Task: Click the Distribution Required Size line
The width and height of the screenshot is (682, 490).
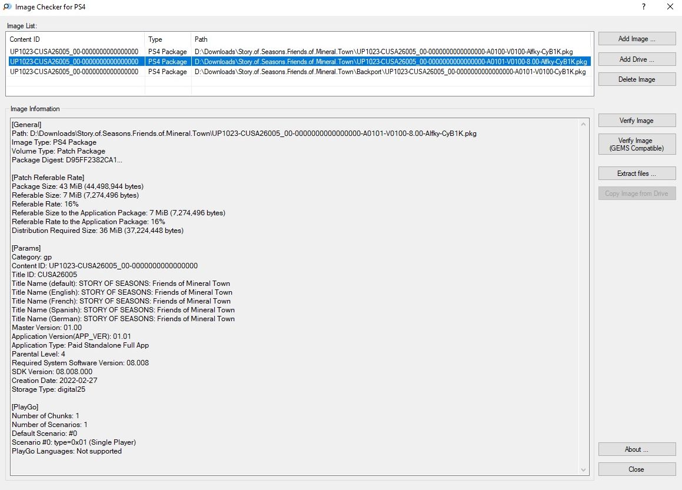Action: pos(98,231)
